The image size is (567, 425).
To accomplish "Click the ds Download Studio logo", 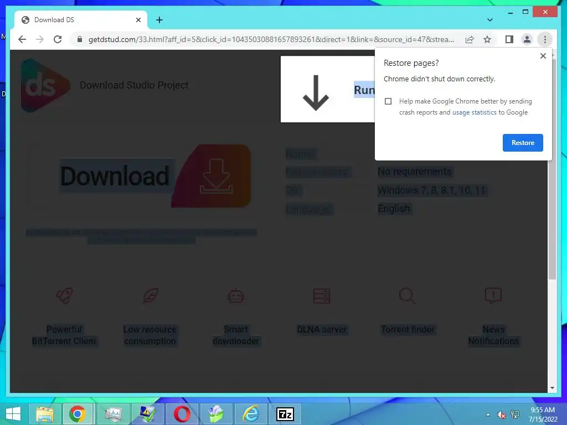I will (45, 85).
